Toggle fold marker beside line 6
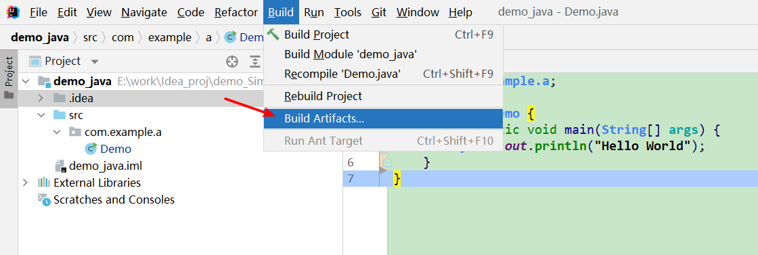Viewport: 758px width, 255px height. (388, 162)
